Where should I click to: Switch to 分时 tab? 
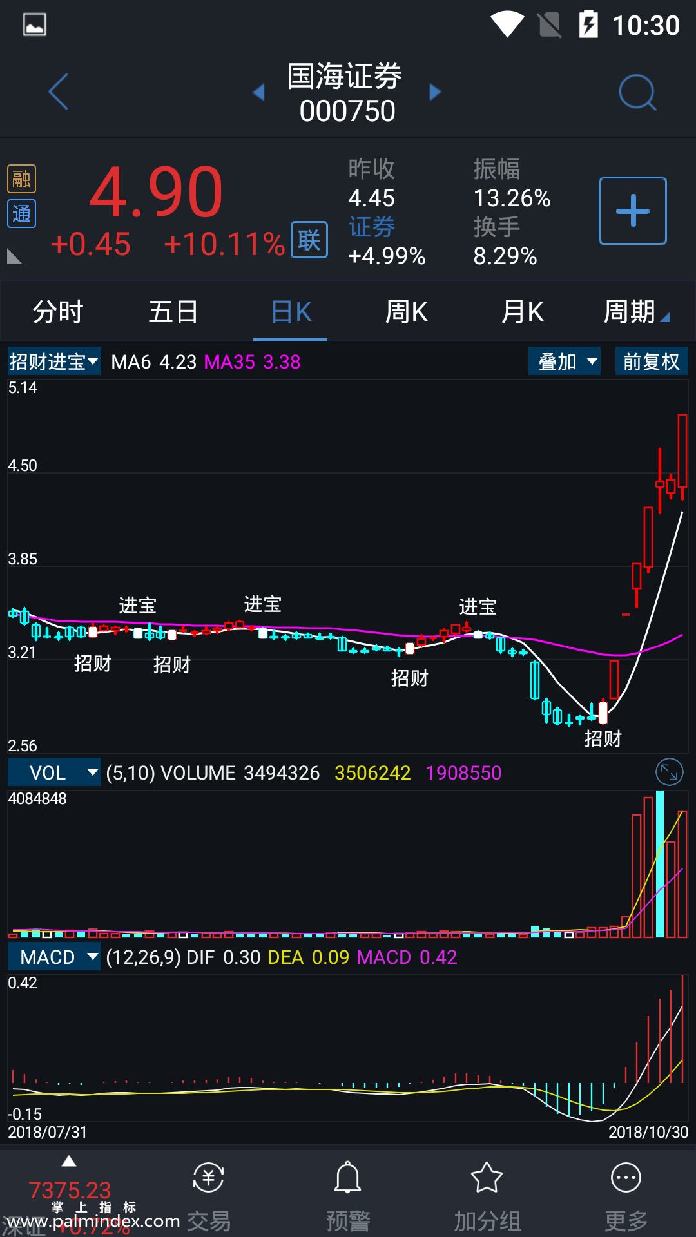58,312
